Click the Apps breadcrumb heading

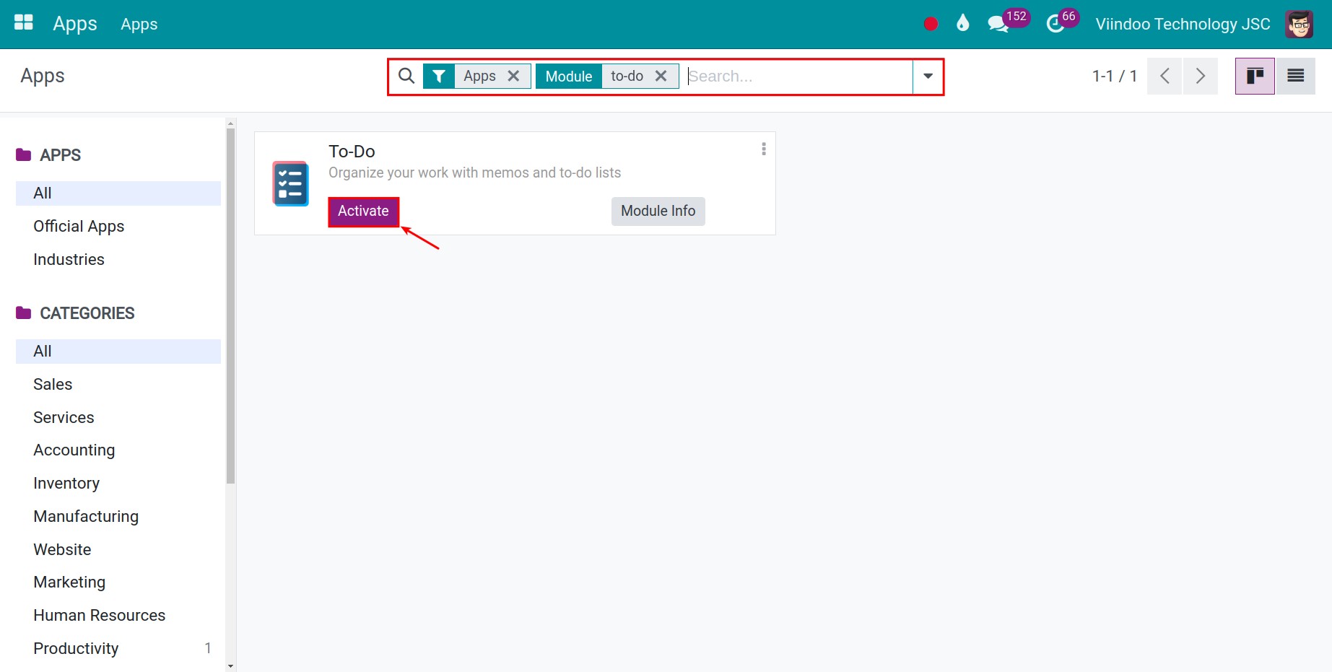(43, 76)
